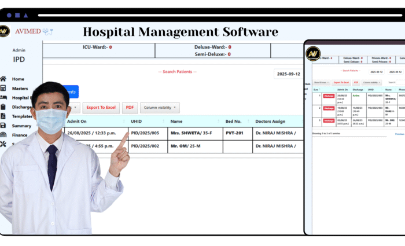Click the AVIMED logo at top left
The image size is (405, 246).
pyautogui.click(x=4, y=31)
